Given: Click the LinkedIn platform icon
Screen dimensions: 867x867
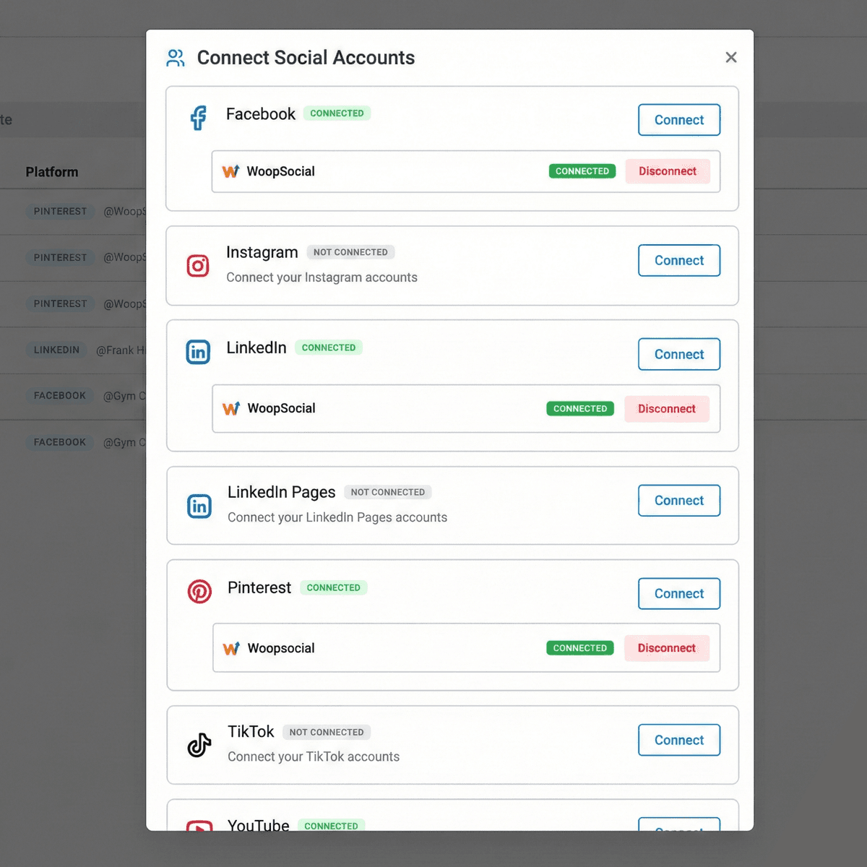Looking at the screenshot, I should [198, 352].
